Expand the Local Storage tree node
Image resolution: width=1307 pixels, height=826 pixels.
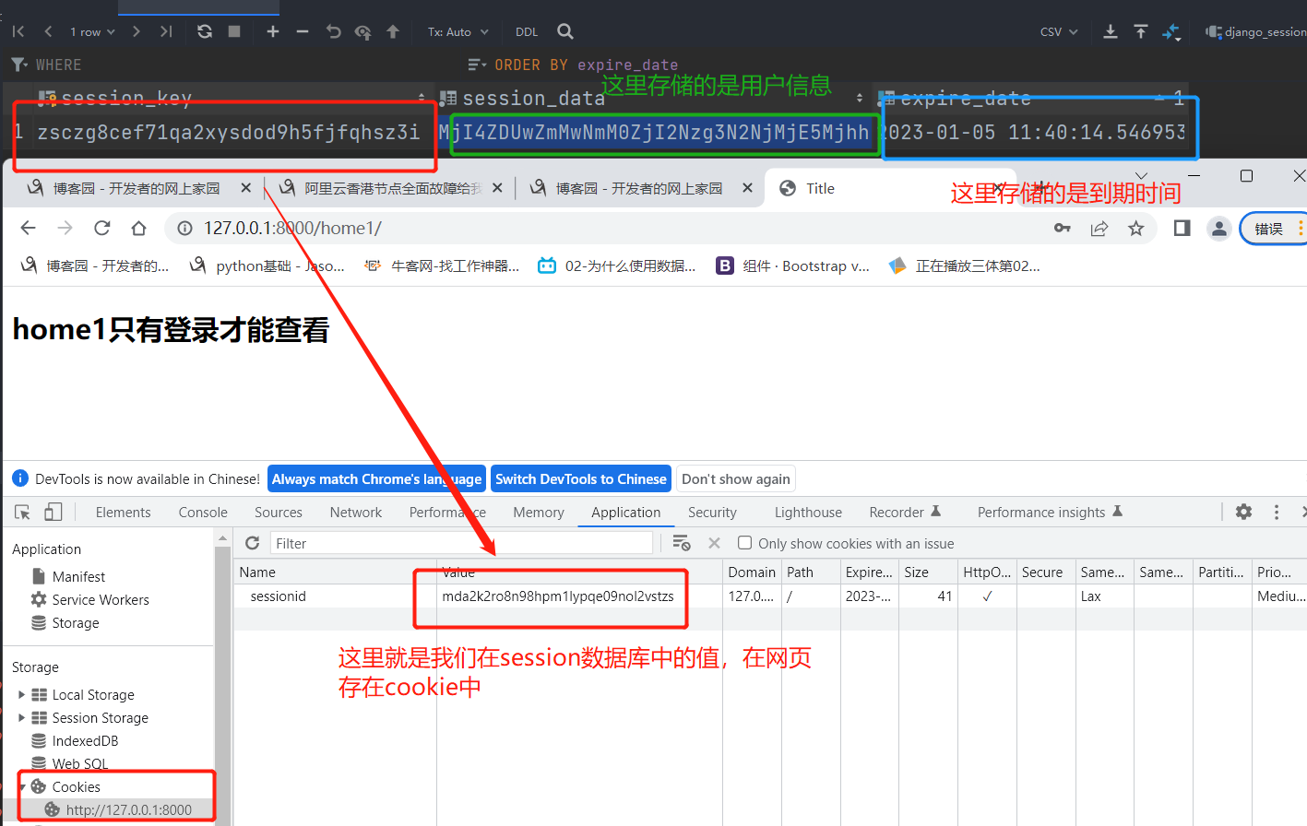pos(22,694)
